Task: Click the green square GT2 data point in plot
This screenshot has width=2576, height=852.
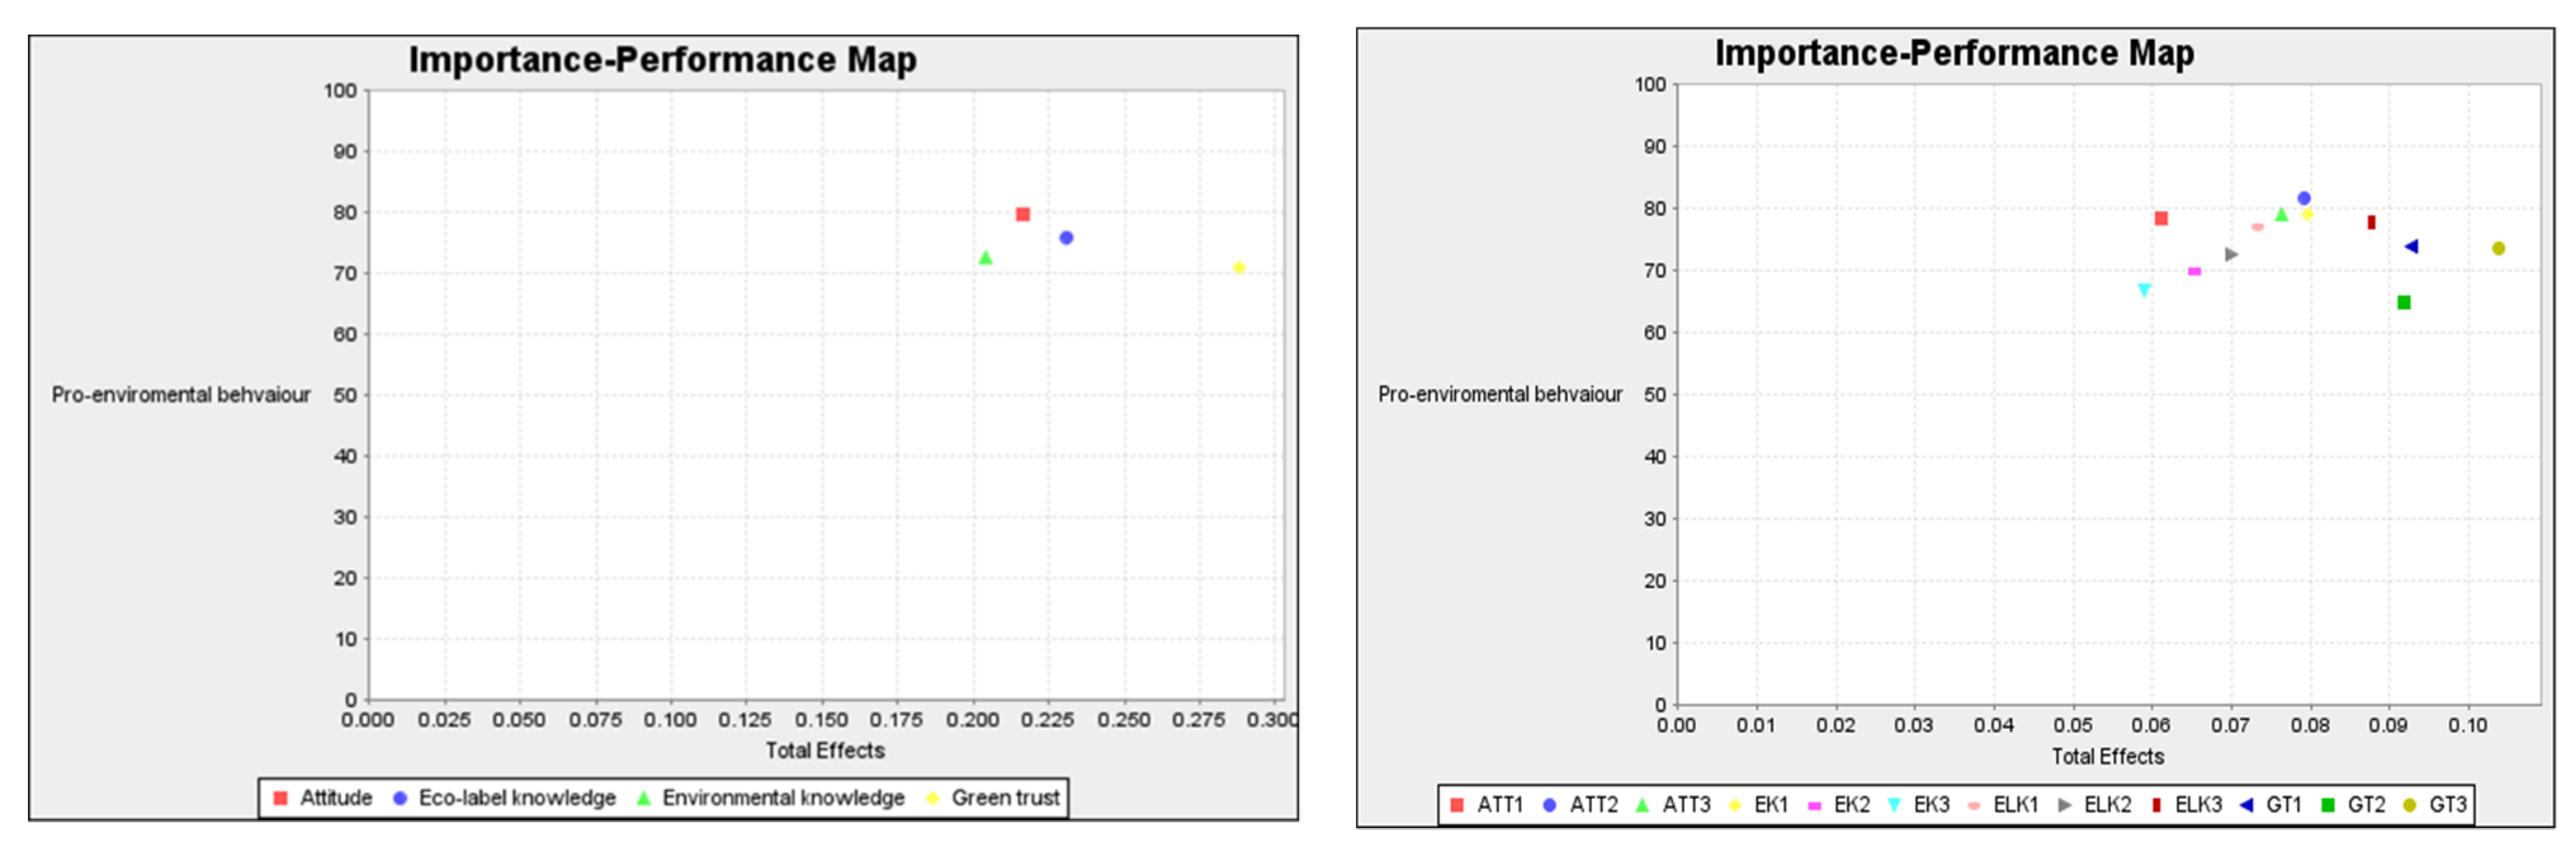Action: 2404,303
